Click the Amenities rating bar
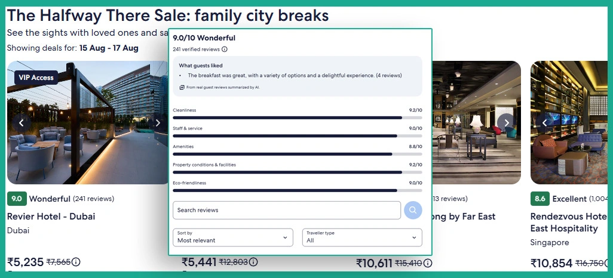The image size is (613, 278). click(x=297, y=155)
